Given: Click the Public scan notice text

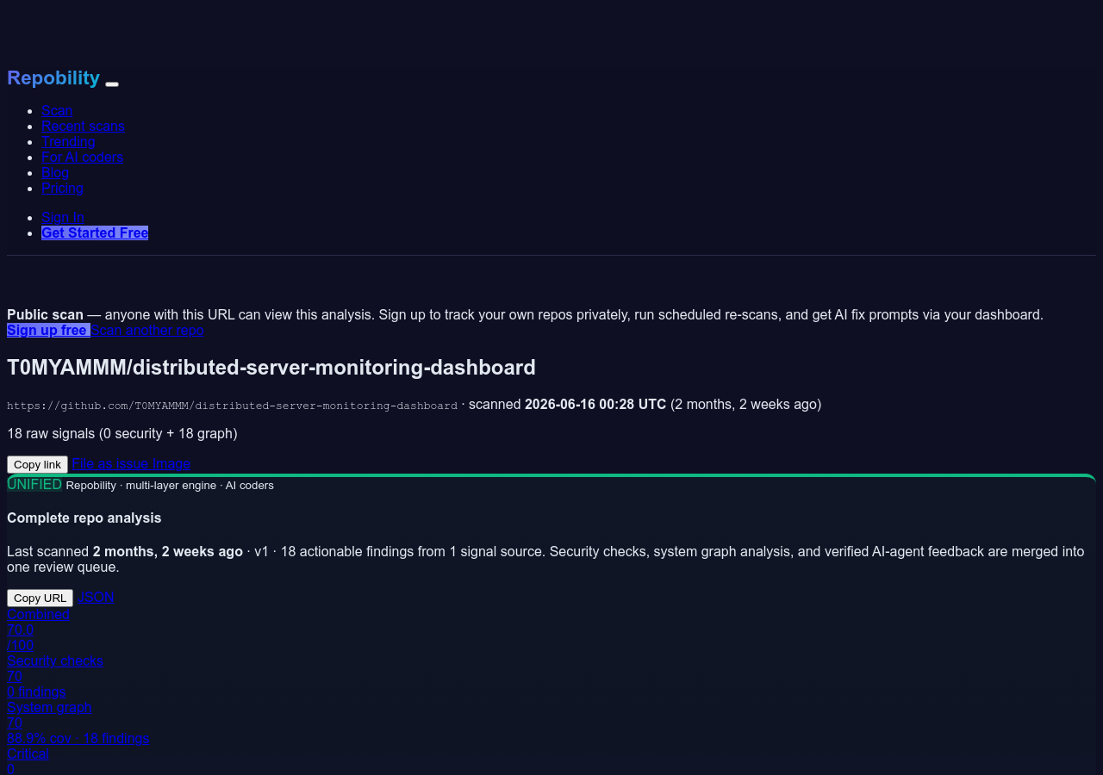Looking at the screenshot, I should [525, 314].
